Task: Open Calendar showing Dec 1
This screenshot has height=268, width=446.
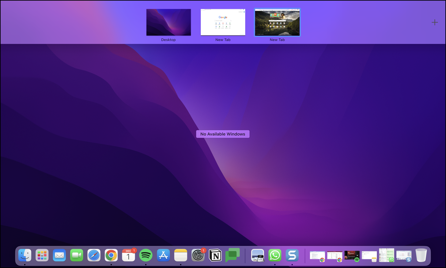Action: [128, 255]
